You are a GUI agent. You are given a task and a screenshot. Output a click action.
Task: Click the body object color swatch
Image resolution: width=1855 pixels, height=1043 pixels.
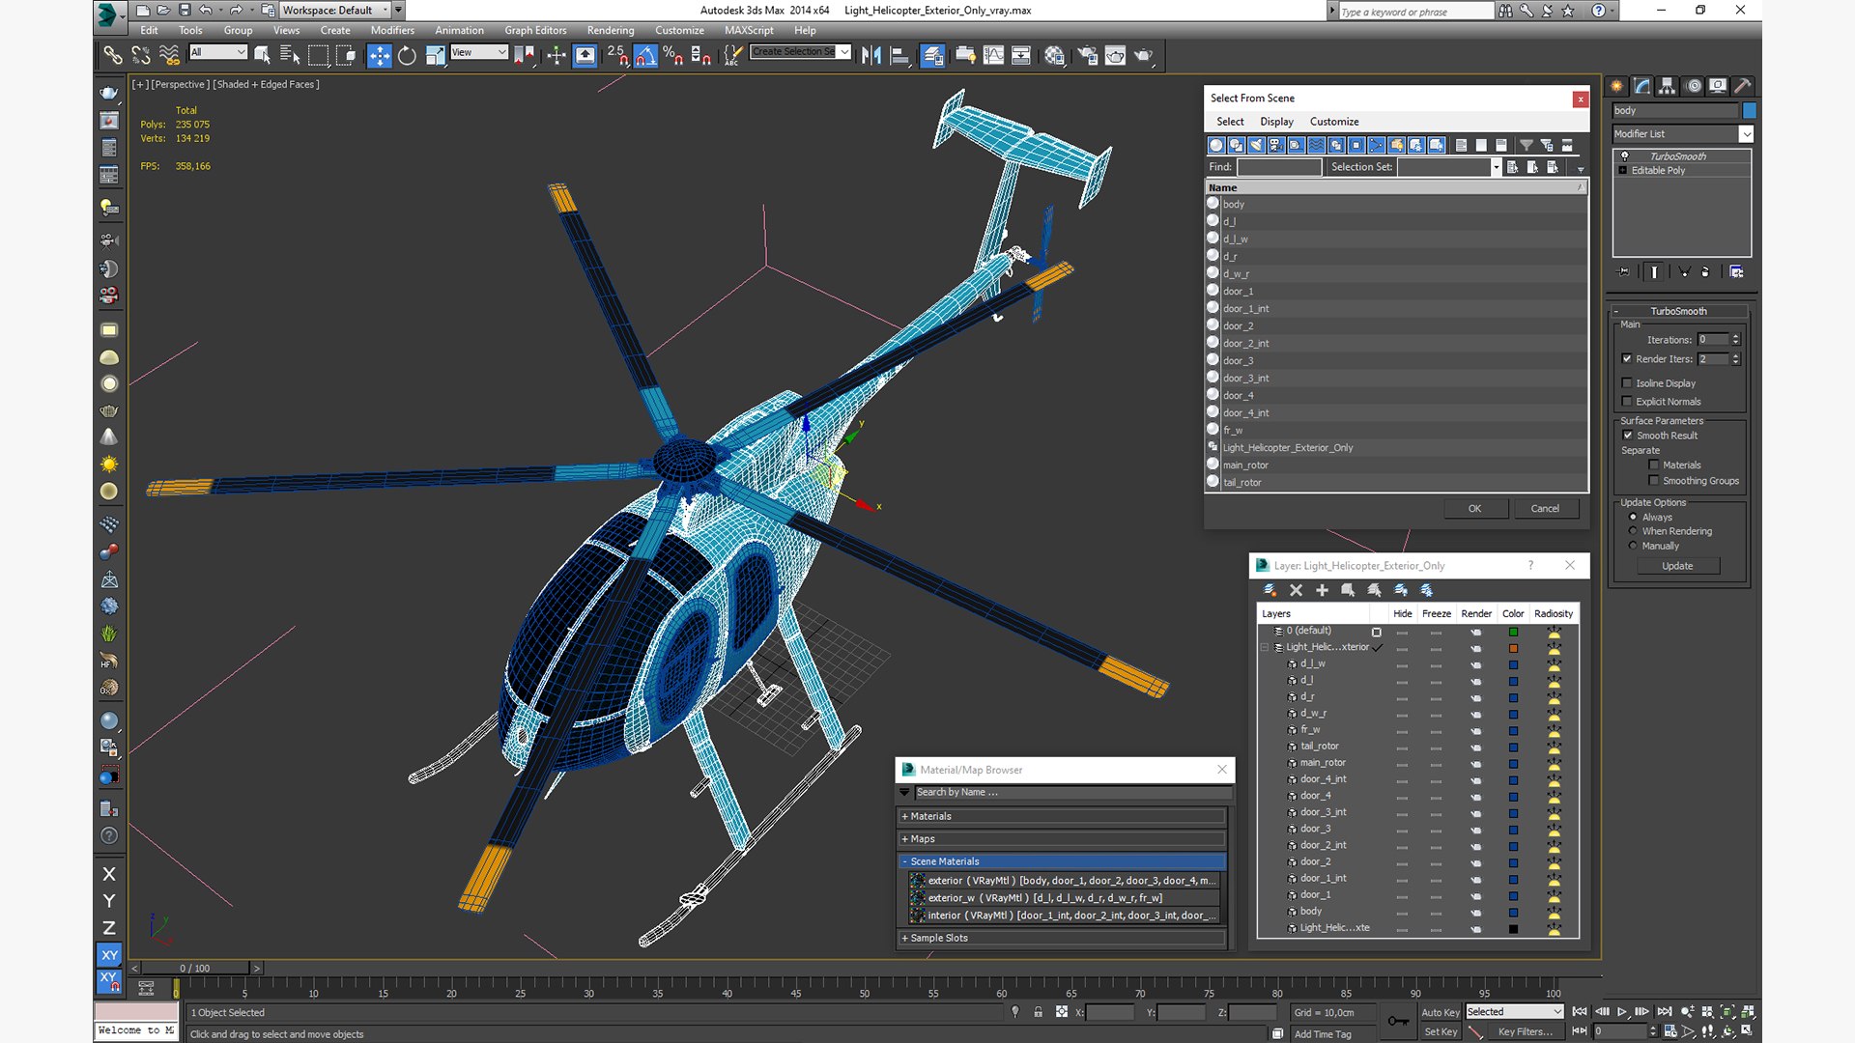(x=1749, y=110)
